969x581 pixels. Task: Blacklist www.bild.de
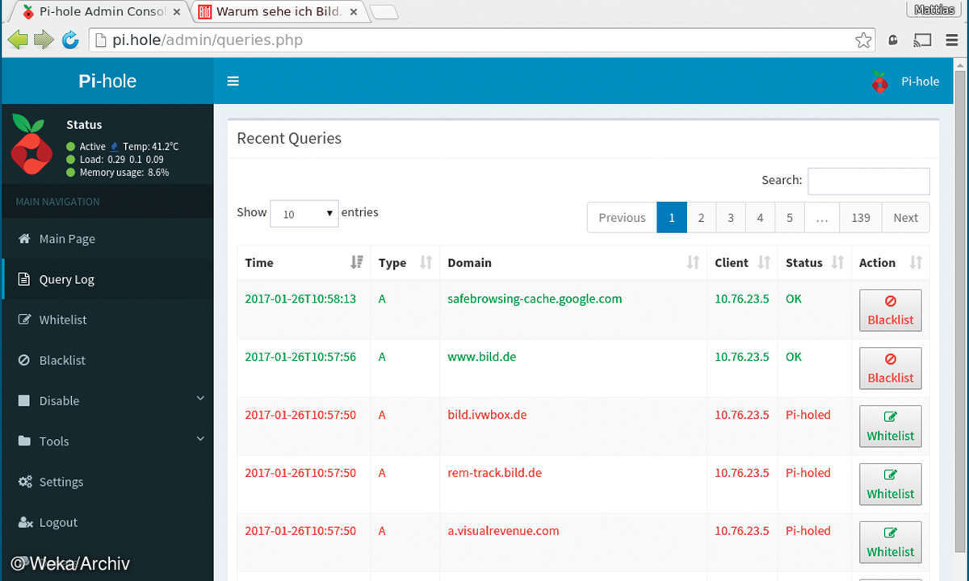click(x=890, y=368)
